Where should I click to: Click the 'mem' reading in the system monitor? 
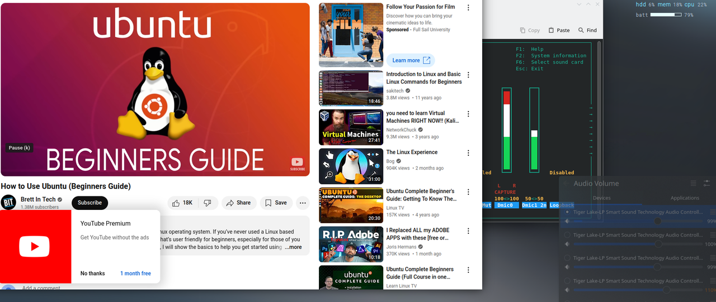[670, 4]
